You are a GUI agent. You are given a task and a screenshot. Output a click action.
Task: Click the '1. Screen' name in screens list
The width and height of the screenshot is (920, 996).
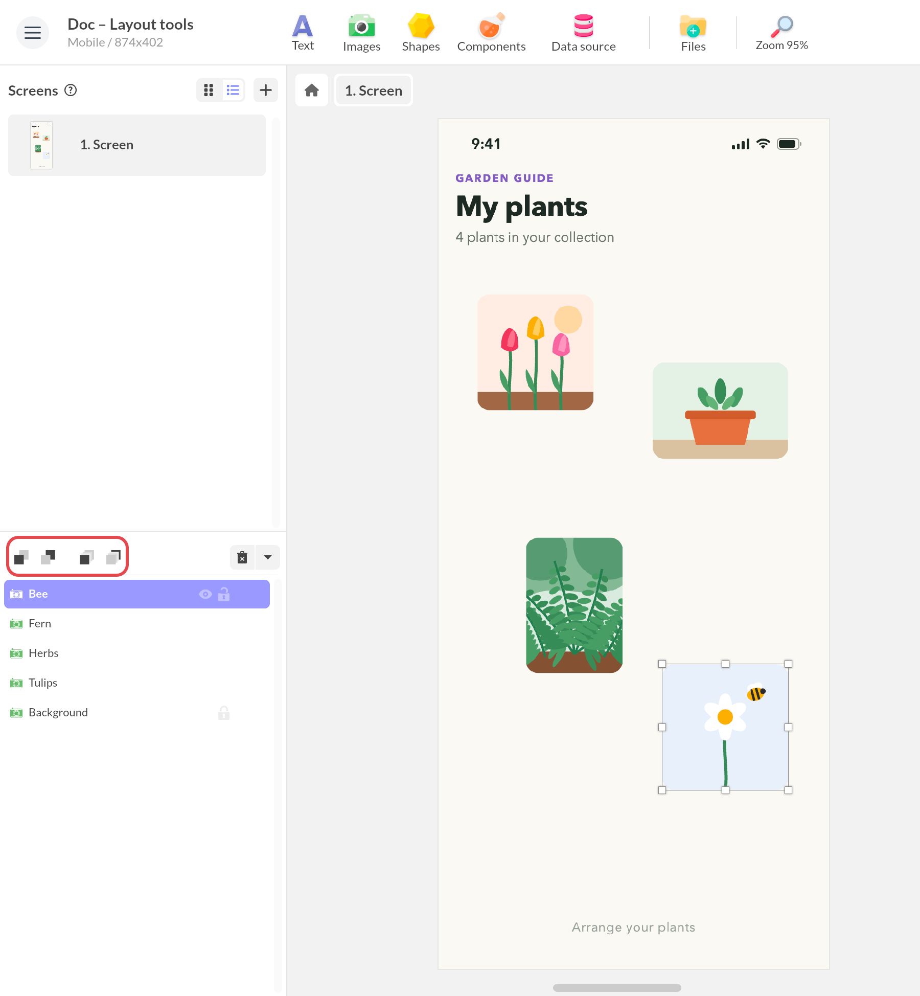[107, 145]
